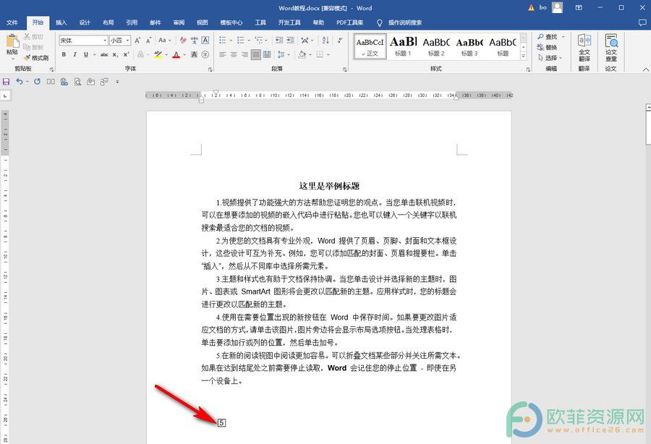Apply paragraph shading paint bucket
Viewport: 651px width, 444px height.
302,54
